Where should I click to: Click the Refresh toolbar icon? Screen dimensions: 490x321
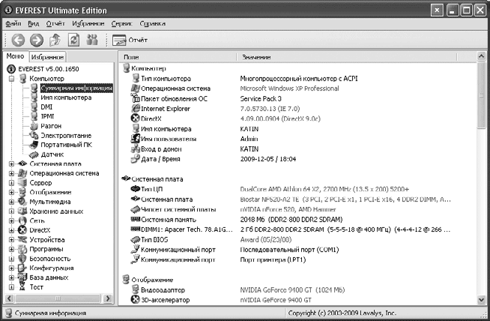74,40
